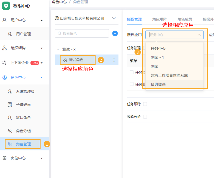Open the three-dot menu for 测试角色
Image resolution: width=214 pixels, height=178 pixels.
click(114, 60)
